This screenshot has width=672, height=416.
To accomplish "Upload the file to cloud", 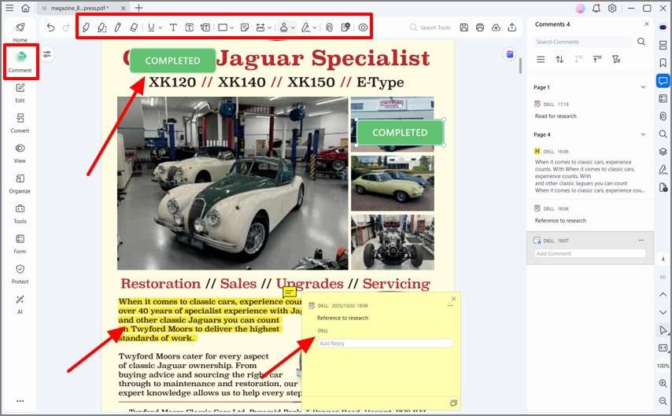I will coord(496,28).
